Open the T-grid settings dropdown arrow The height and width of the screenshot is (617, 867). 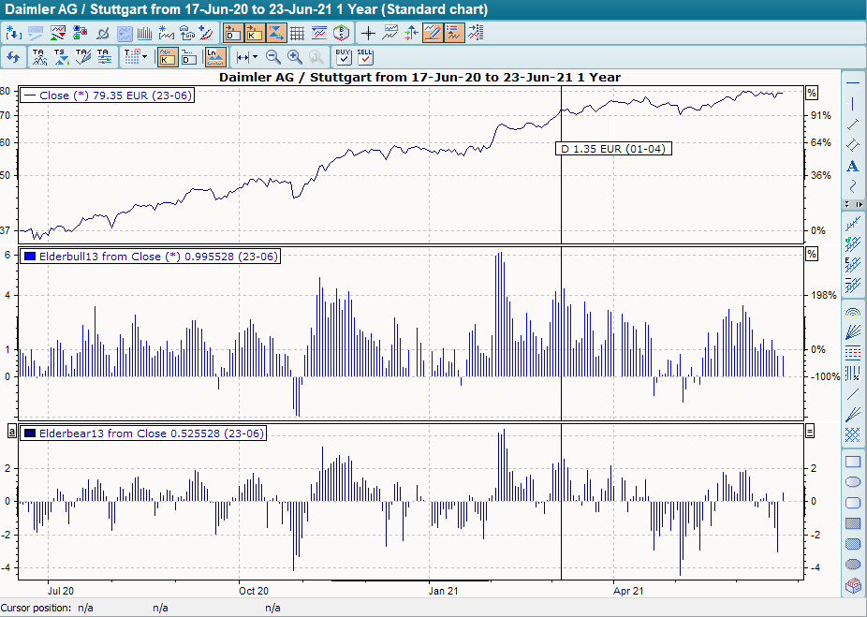pyautogui.click(x=142, y=56)
